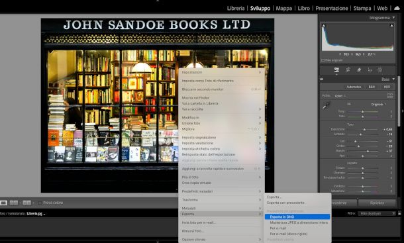Expand Imposta valutazione submenu

[221, 143]
